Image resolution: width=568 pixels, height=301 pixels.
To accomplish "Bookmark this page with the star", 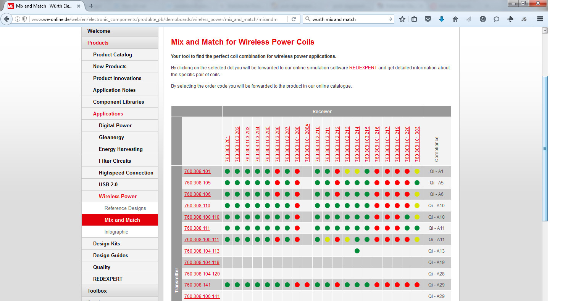I will pyautogui.click(x=402, y=19).
